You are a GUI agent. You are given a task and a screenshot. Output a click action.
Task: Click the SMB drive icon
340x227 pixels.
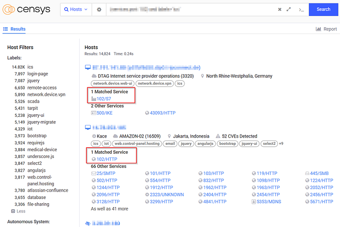307,174
